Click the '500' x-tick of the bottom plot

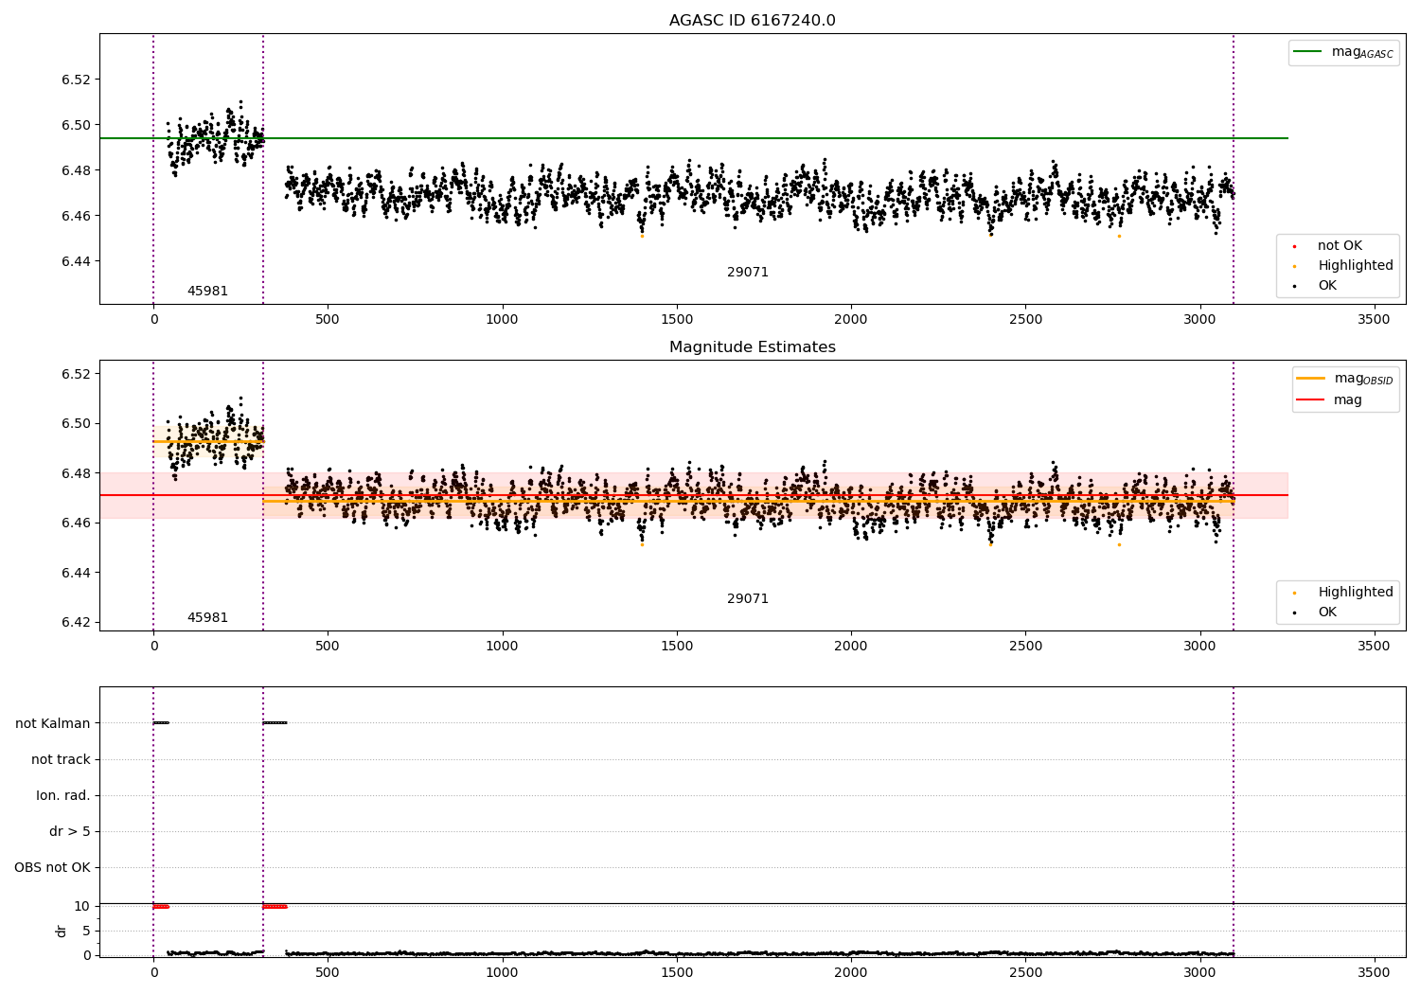click(328, 972)
